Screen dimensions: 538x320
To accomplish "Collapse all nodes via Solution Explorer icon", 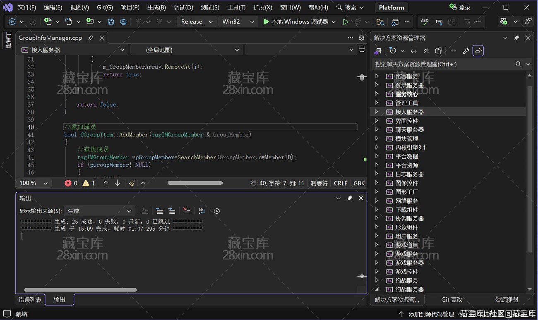I will click(426, 50).
